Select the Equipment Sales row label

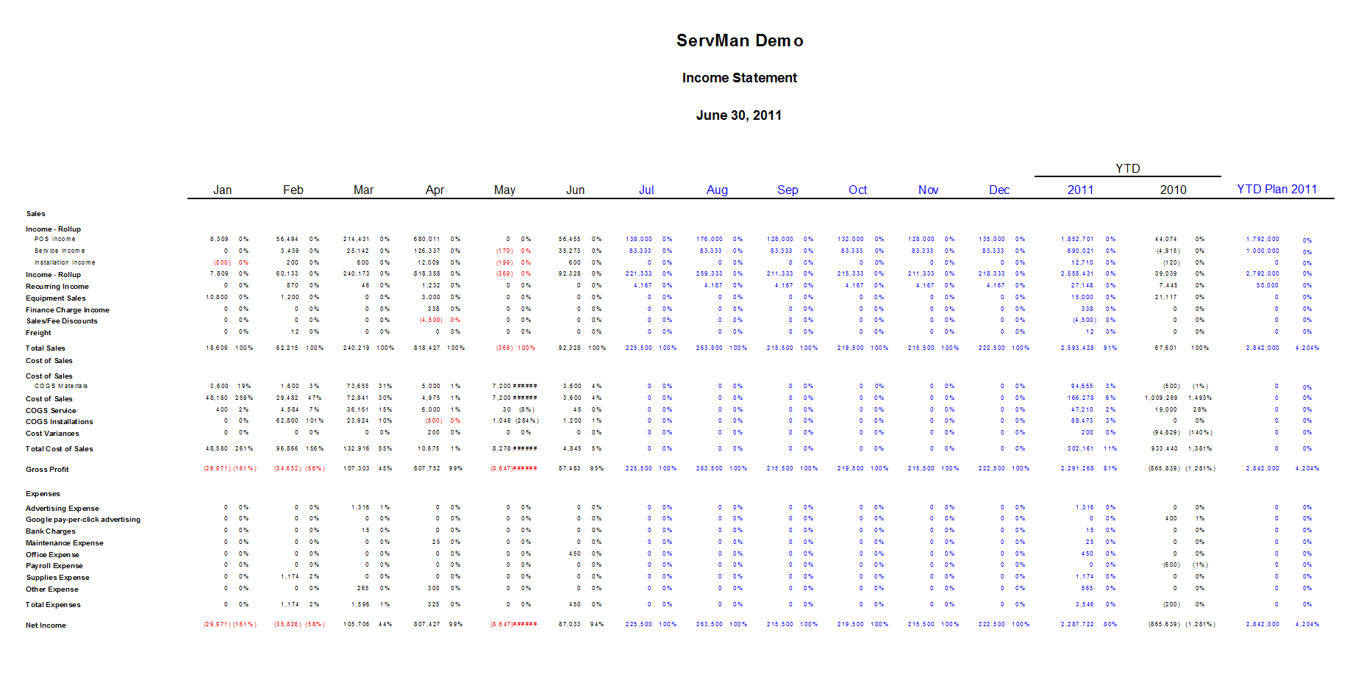(x=56, y=298)
